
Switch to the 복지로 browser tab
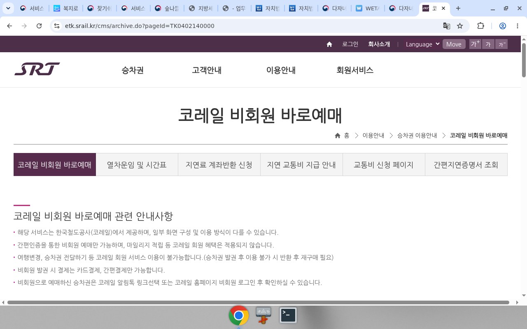click(65, 8)
